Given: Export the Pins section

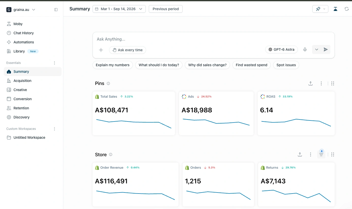Looking at the screenshot, I should point(311,83).
